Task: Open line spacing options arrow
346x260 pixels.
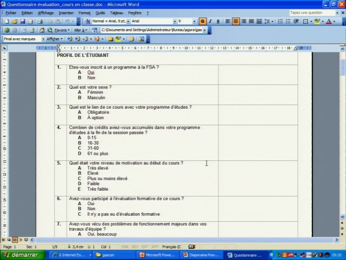Action: [x=272, y=22]
